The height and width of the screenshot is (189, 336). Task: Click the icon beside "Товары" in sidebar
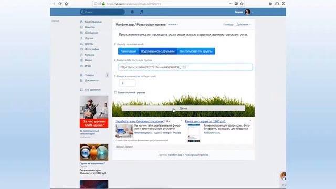pyautogui.click(x=81, y=75)
